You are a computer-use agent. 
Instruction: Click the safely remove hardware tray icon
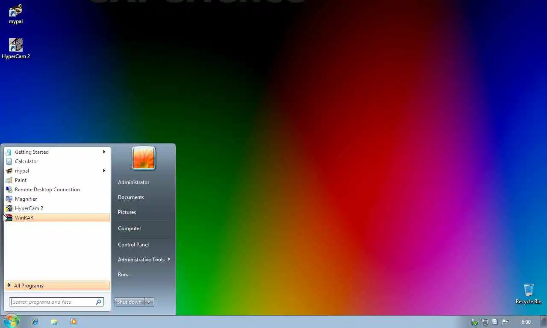474,322
